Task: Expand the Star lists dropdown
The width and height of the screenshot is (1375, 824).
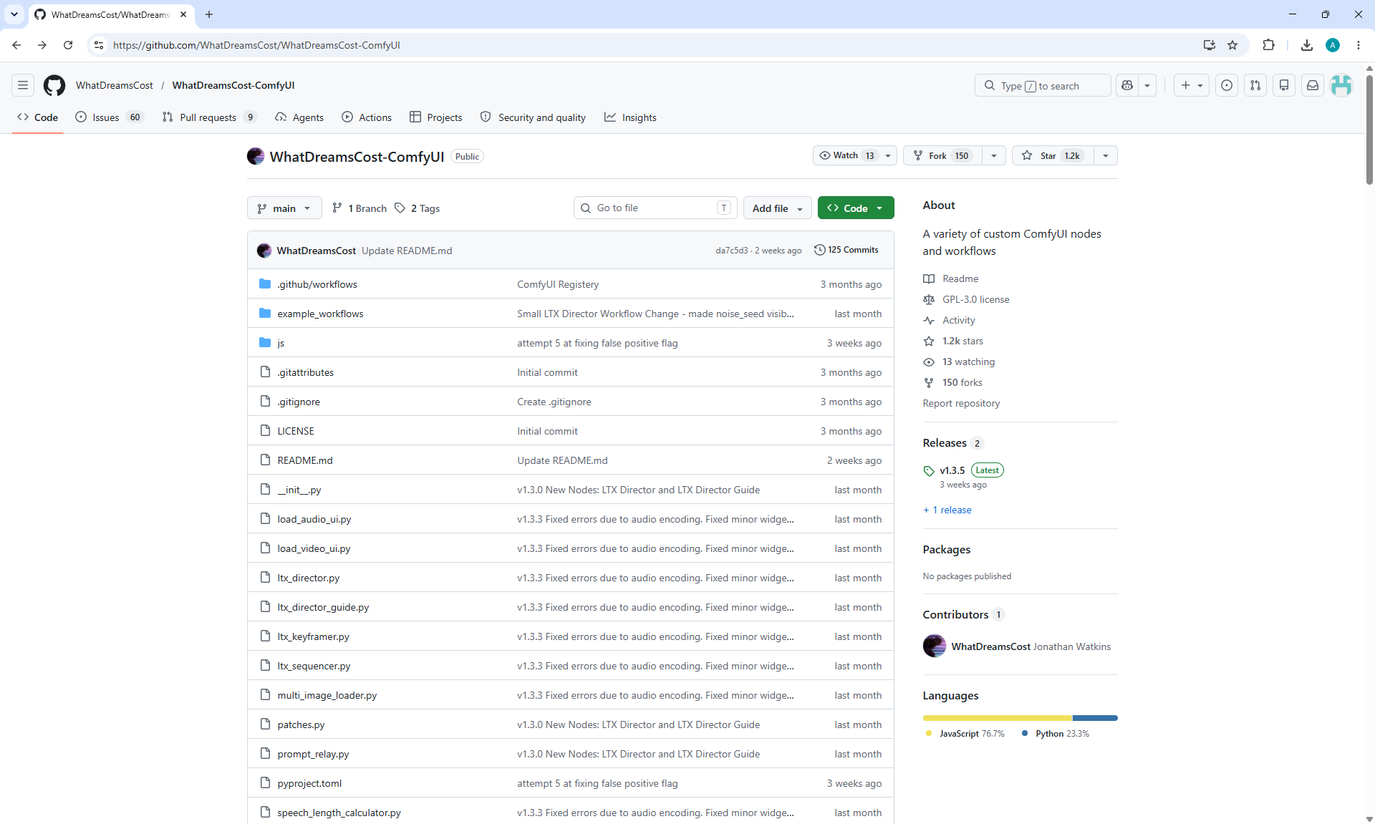Action: pos(1106,155)
